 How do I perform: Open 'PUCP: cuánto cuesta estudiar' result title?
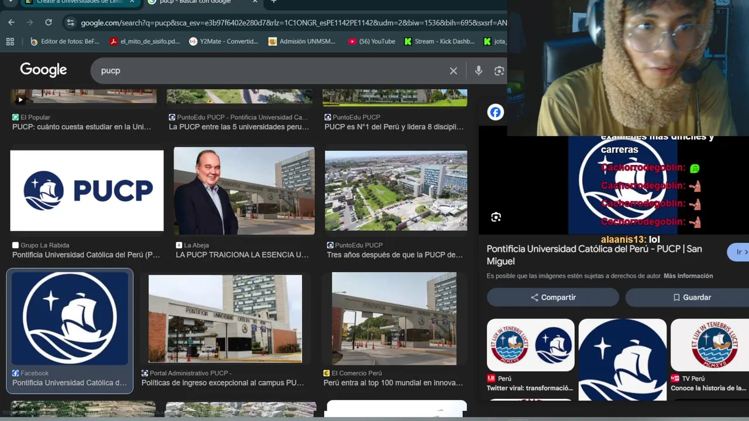tap(82, 127)
